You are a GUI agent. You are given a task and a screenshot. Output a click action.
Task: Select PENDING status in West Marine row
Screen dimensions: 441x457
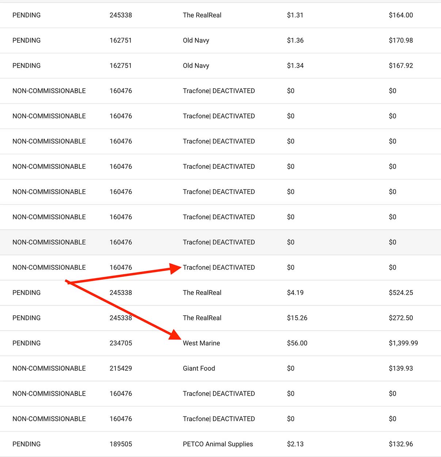coord(26,343)
